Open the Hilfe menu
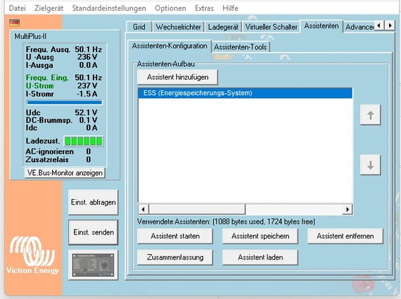 pyautogui.click(x=230, y=8)
